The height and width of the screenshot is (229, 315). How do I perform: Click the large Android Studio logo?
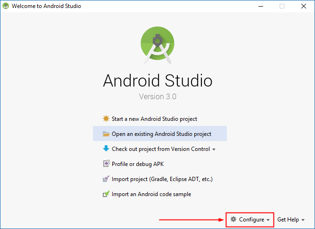pos(157,45)
